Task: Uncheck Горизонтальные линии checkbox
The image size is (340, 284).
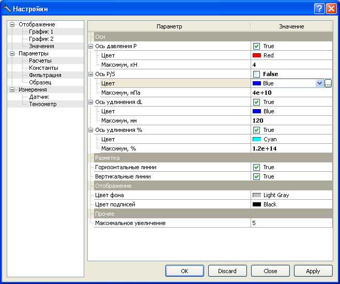Action: pyautogui.click(x=256, y=168)
